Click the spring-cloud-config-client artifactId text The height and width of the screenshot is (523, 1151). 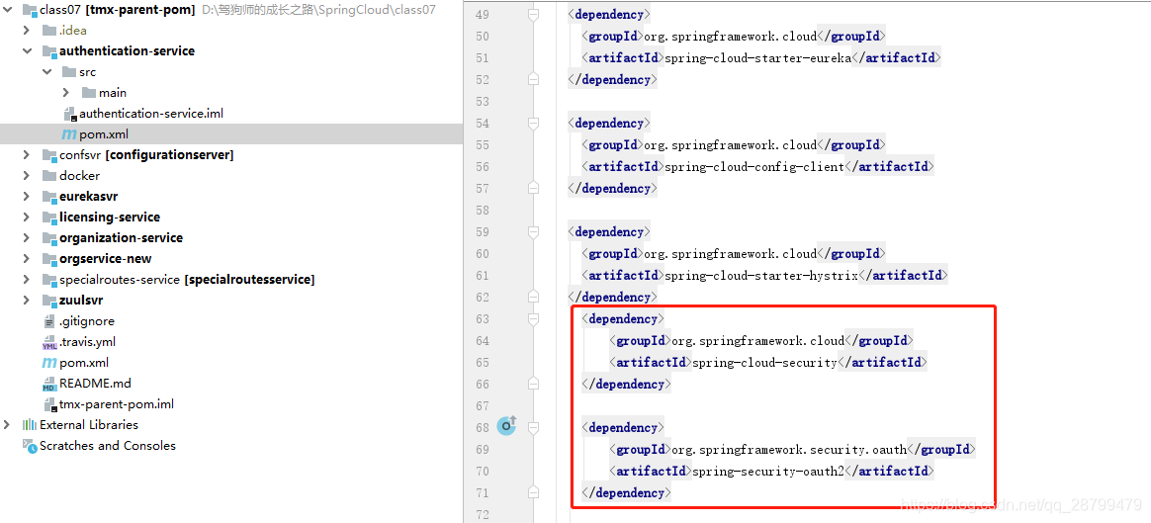pos(754,166)
